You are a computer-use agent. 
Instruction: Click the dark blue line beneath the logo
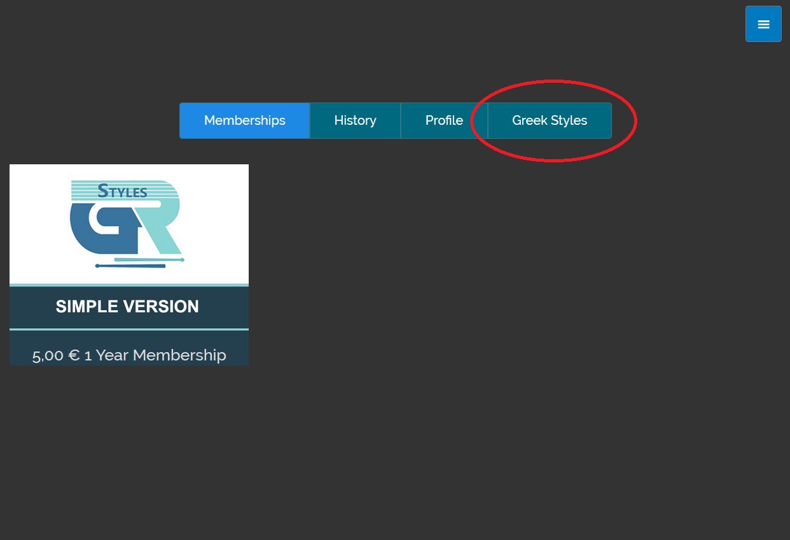130,266
